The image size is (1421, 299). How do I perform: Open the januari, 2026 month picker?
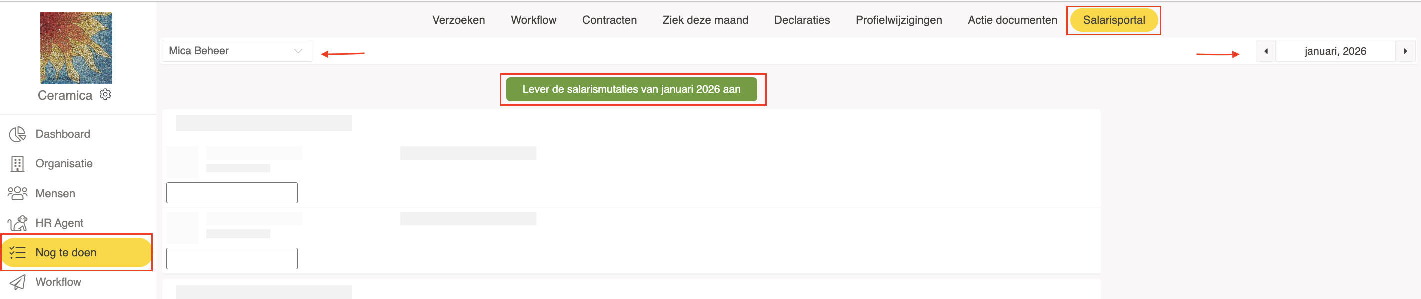pyautogui.click(x=1335, y=51)
